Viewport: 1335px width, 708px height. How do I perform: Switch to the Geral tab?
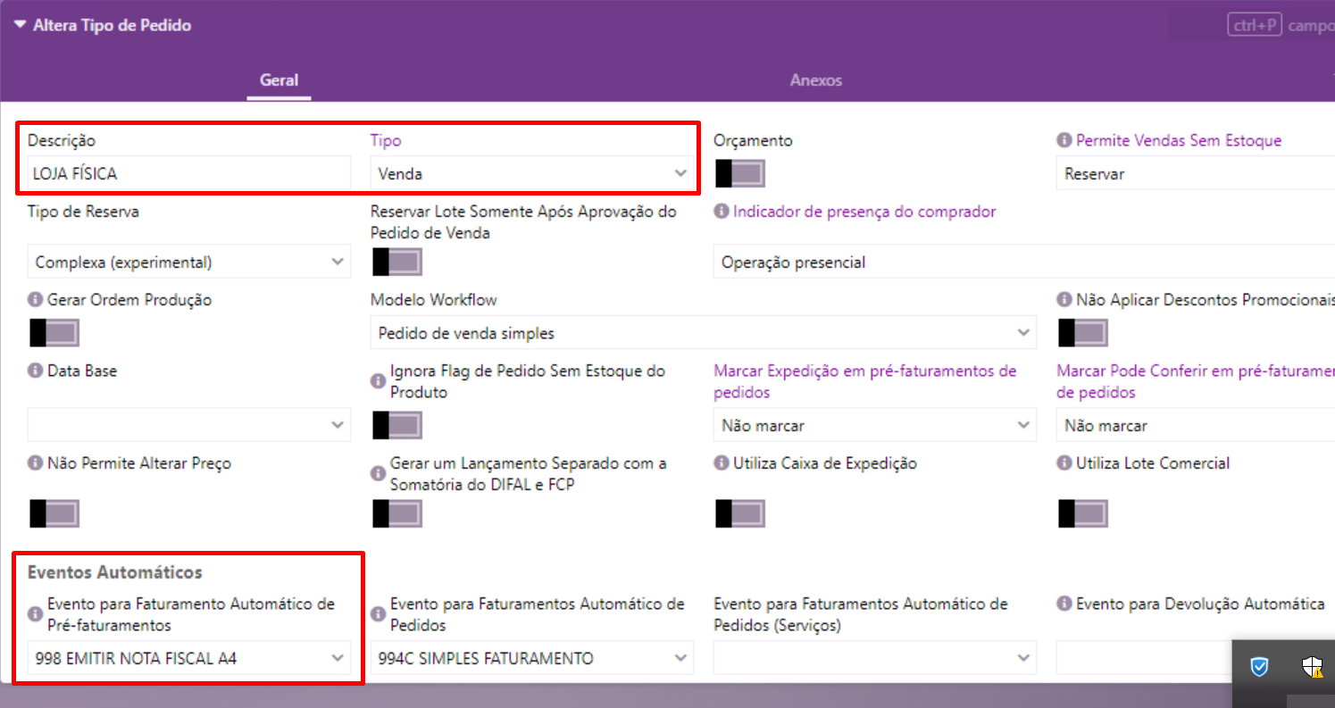tap(279, 80)
